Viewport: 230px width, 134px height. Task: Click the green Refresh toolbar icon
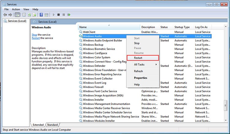(x=29, y=15)
